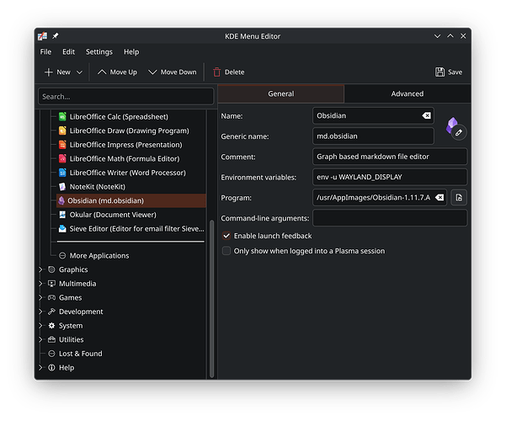This screenshot has width=506, height=421.
Task: Click the Save floppy disk icon
Action: click(x=439, y=72)
